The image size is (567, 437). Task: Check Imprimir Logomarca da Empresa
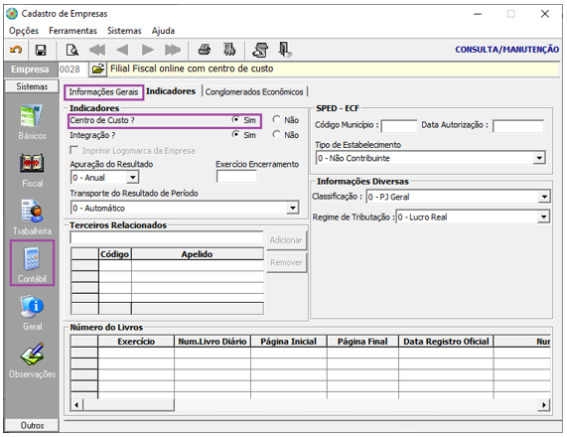[x=74, y=150]
